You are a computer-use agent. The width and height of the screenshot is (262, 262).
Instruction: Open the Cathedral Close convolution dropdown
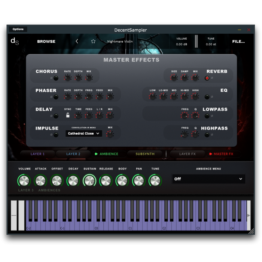tap(84, 134)
